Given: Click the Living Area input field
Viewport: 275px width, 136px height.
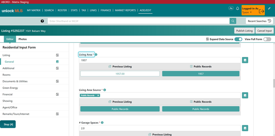Looking at the screenshot, I should click(160, 60).
